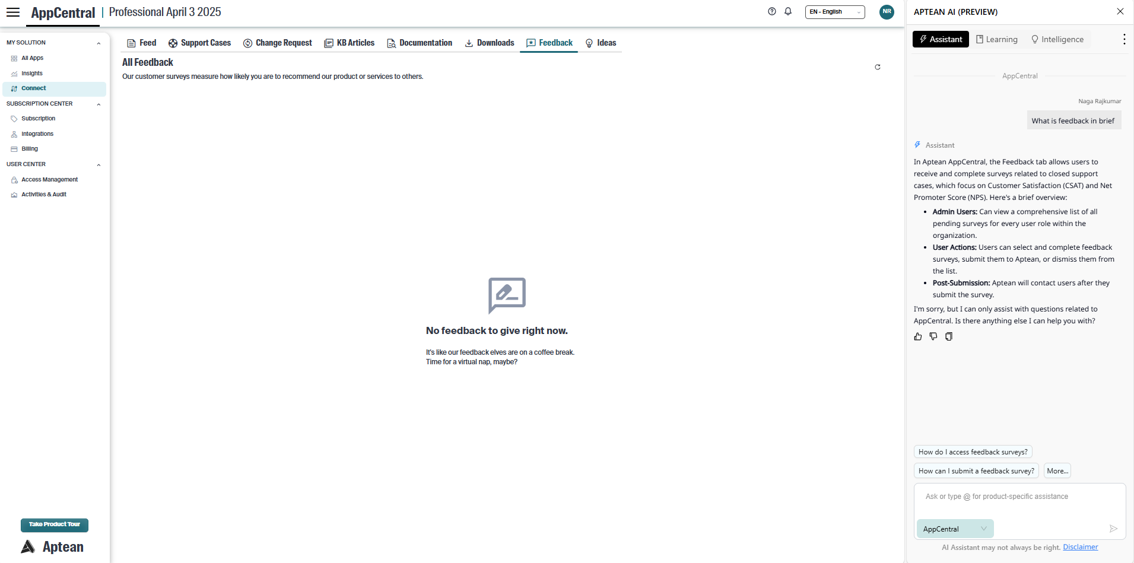Open Connect in sidebar

click(x=55, y=88)
